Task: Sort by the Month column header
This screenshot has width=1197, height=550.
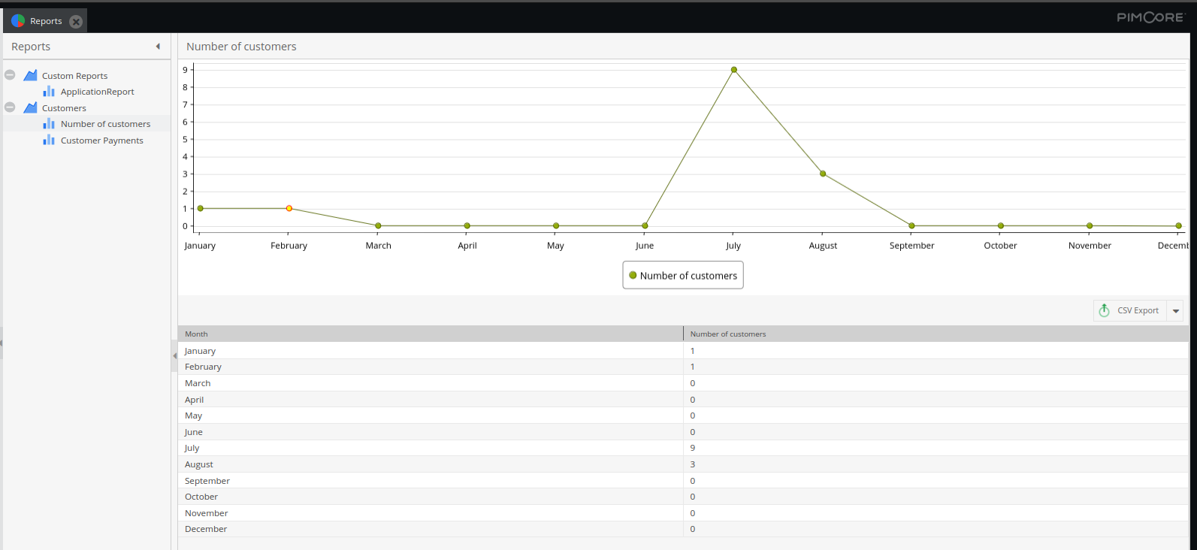Action: (x=430, y=334)
